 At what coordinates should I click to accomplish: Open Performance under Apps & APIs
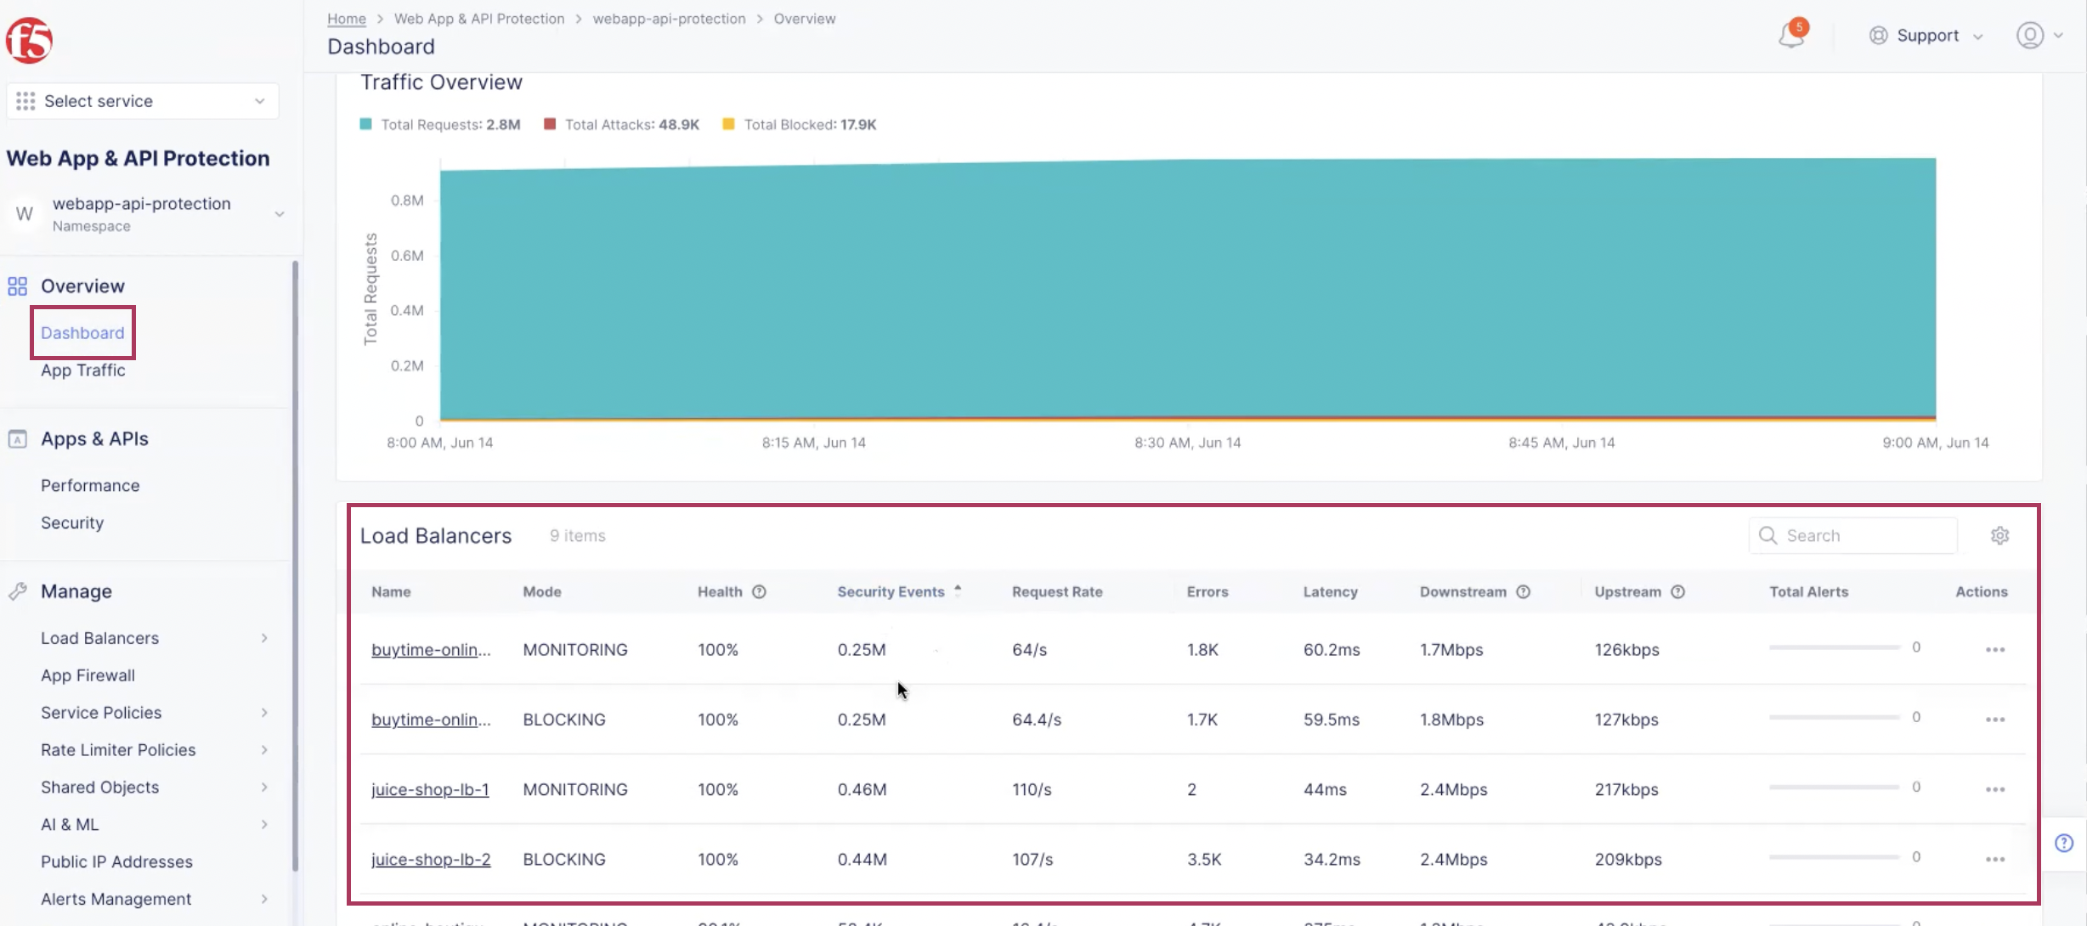[x=90, y=486]
